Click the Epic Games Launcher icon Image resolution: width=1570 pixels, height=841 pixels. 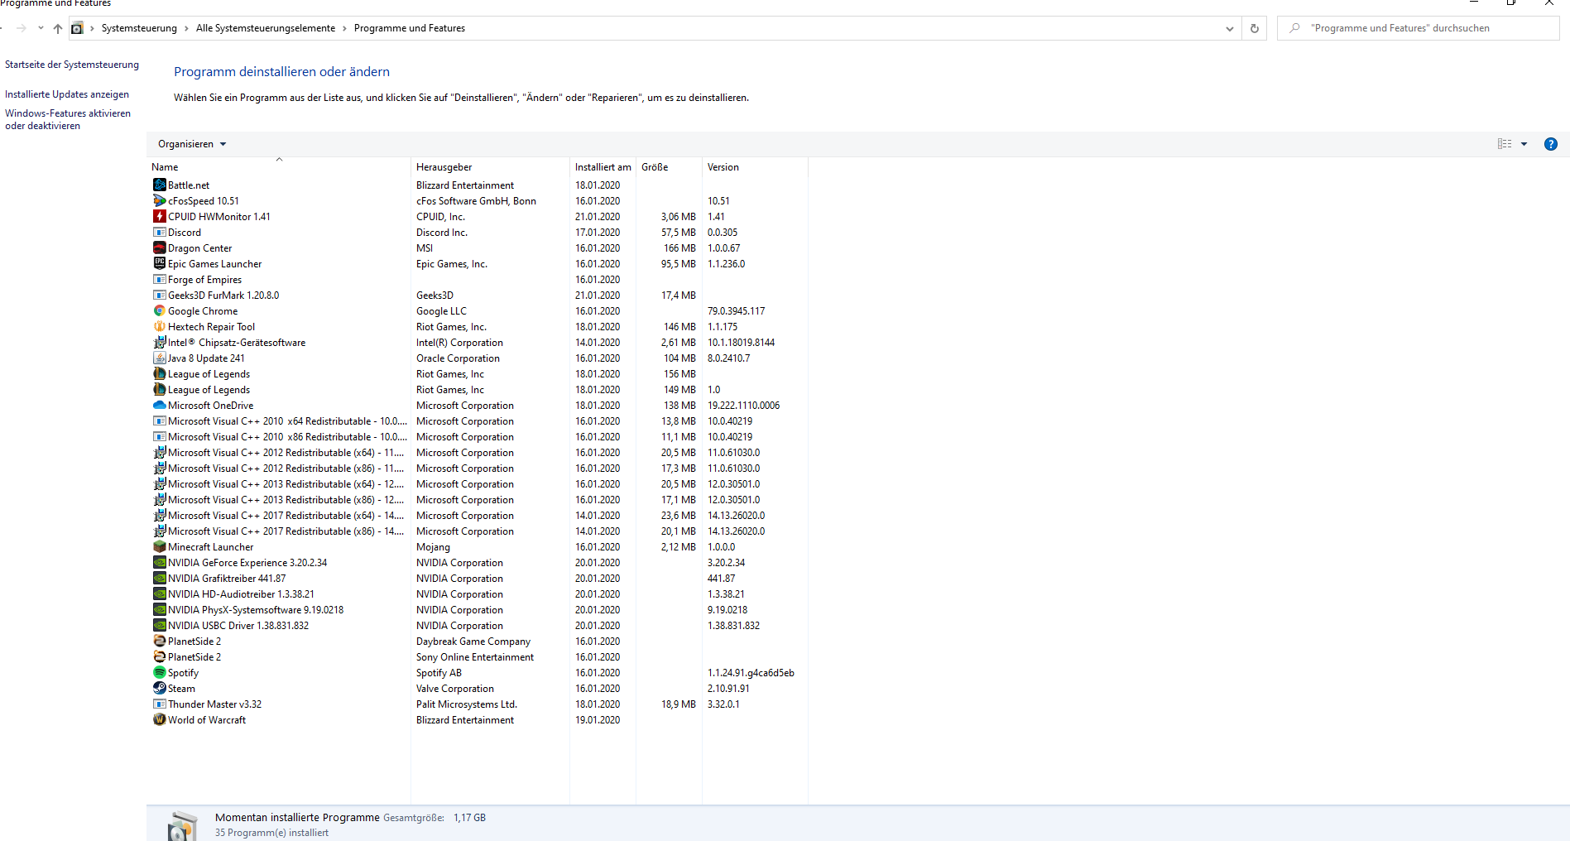coord(160,263)
